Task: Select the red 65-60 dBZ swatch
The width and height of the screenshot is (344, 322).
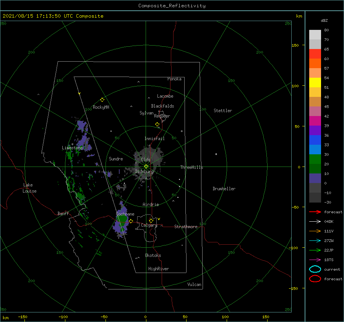Action: point(315,54)
